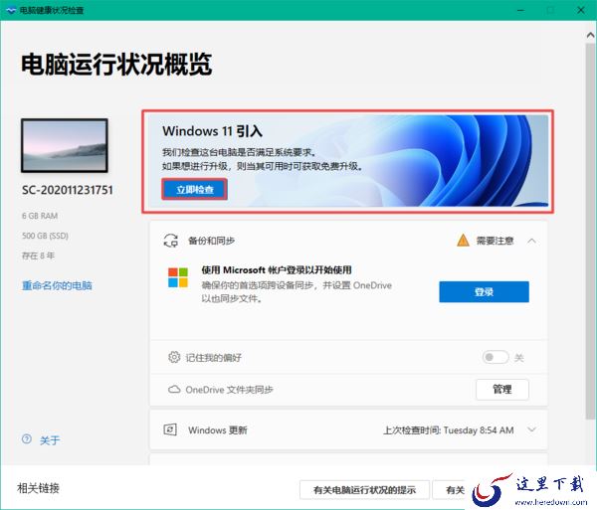Click the 存在 8 年 text
The width and height of the screenshot is (597, 510).
(x=38, y=255)
